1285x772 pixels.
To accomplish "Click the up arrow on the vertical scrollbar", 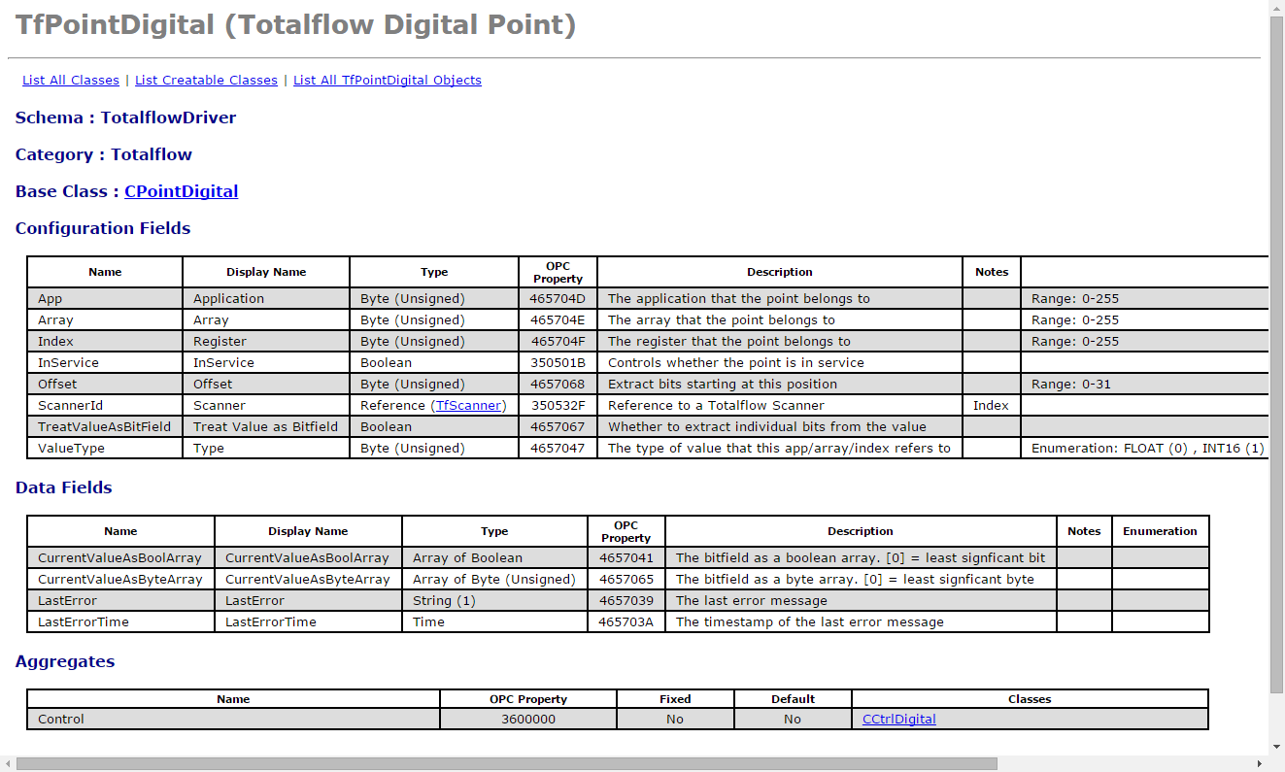I will click(1276, 8).
